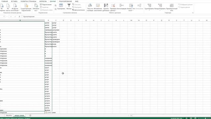This screenshot has height=119, width=211.
Task: Click the Подключения button
Action: pyautogui.click(x=46, y=5)
